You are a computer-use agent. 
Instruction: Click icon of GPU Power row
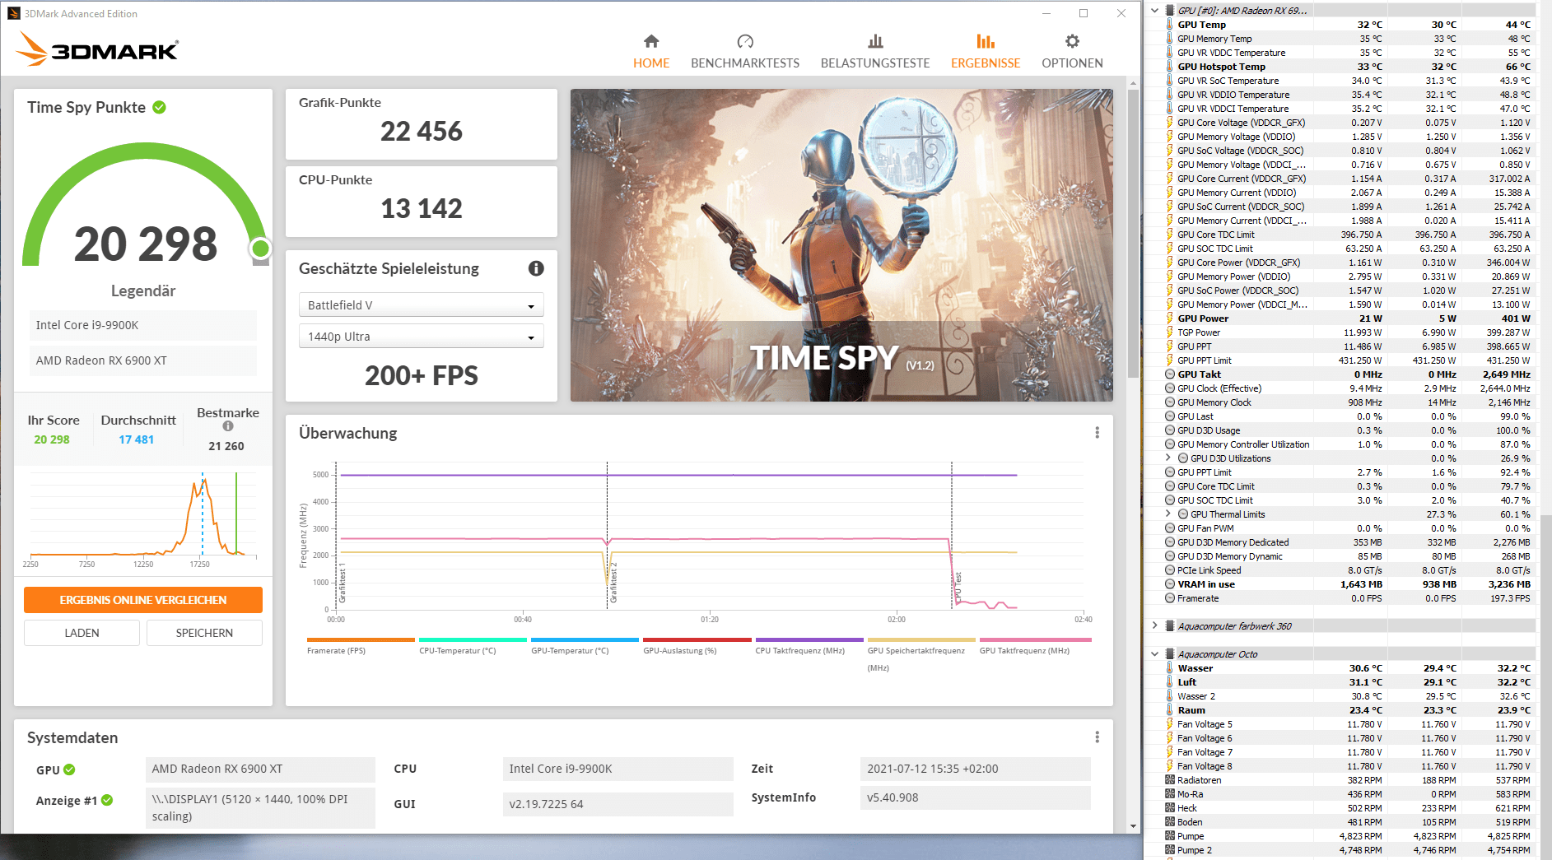click(1170, 318)
